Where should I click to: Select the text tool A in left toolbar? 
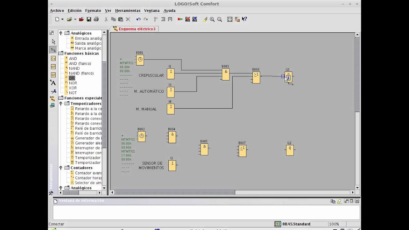(x=53, y=83)
